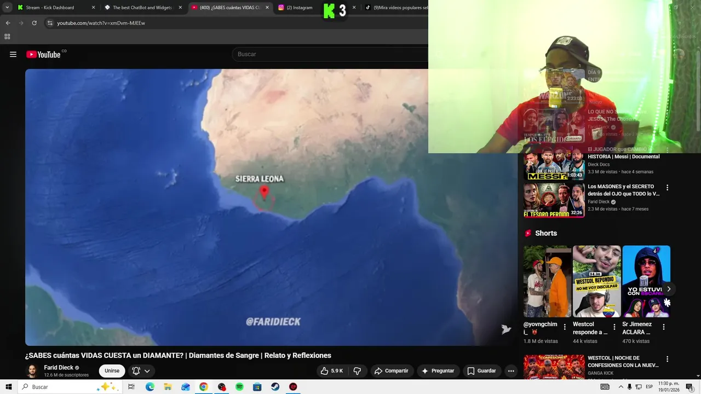Switch to the TikTok Mira videos populares tab

coord(400,8)
